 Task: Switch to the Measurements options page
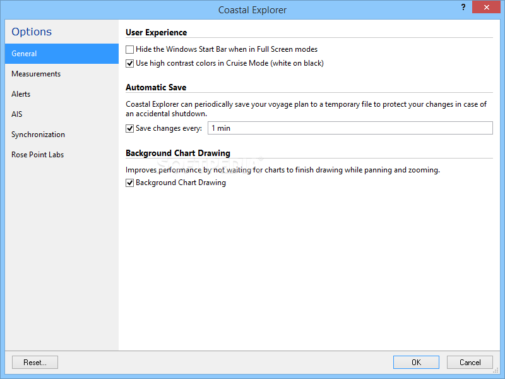pos(62,74)
